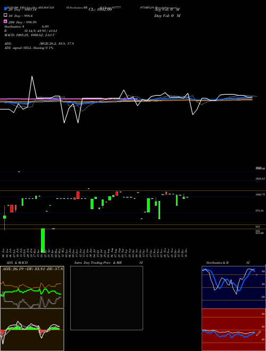Click the empty Intra Day Trading Price panel
The height and width of the screenshot is (351, 266).
point(106,298)
